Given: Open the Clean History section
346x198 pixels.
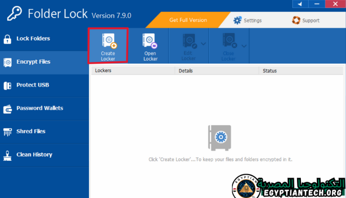Looking at the screenshot, I should click(34, 154).
